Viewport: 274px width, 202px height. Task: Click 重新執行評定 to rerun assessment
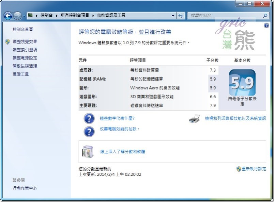pos(254,169)
